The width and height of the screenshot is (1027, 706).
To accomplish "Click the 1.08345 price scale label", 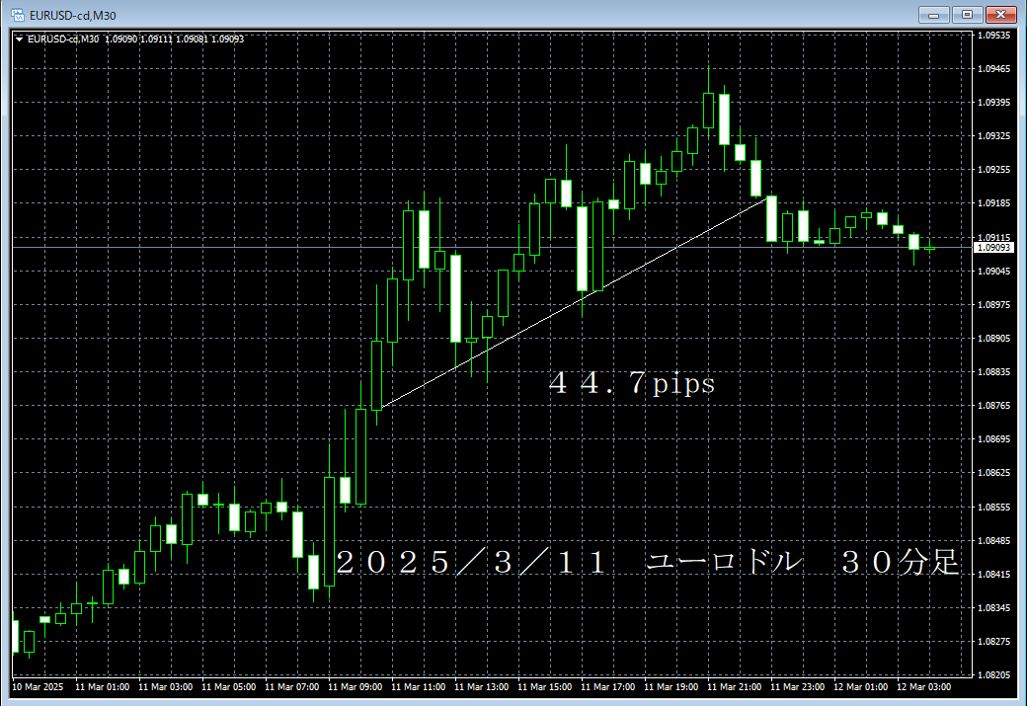I will tap(993, 608).
